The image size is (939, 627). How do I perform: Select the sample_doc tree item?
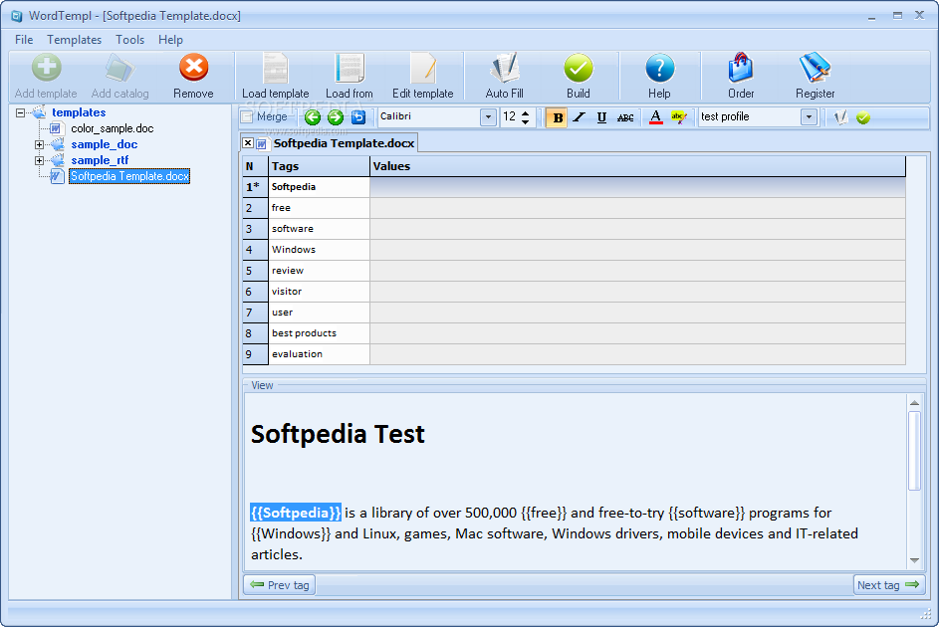(x=105, y=144)
